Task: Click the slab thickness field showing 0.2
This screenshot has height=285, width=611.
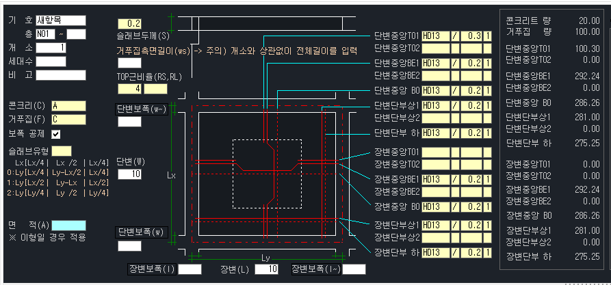Action: (130, 24)
